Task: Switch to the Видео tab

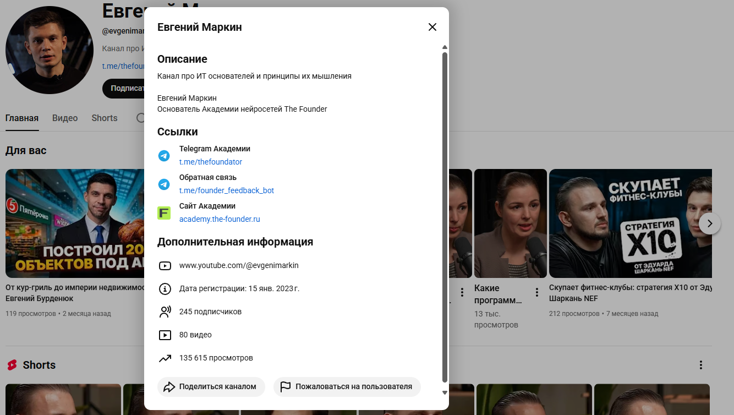Action: 64,118
